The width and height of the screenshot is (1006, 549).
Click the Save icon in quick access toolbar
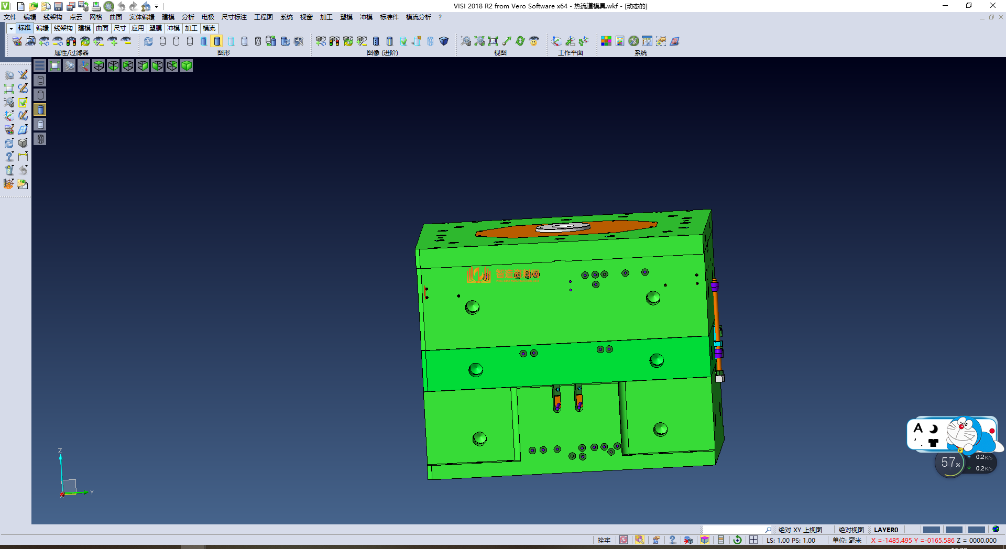(58, 6)
